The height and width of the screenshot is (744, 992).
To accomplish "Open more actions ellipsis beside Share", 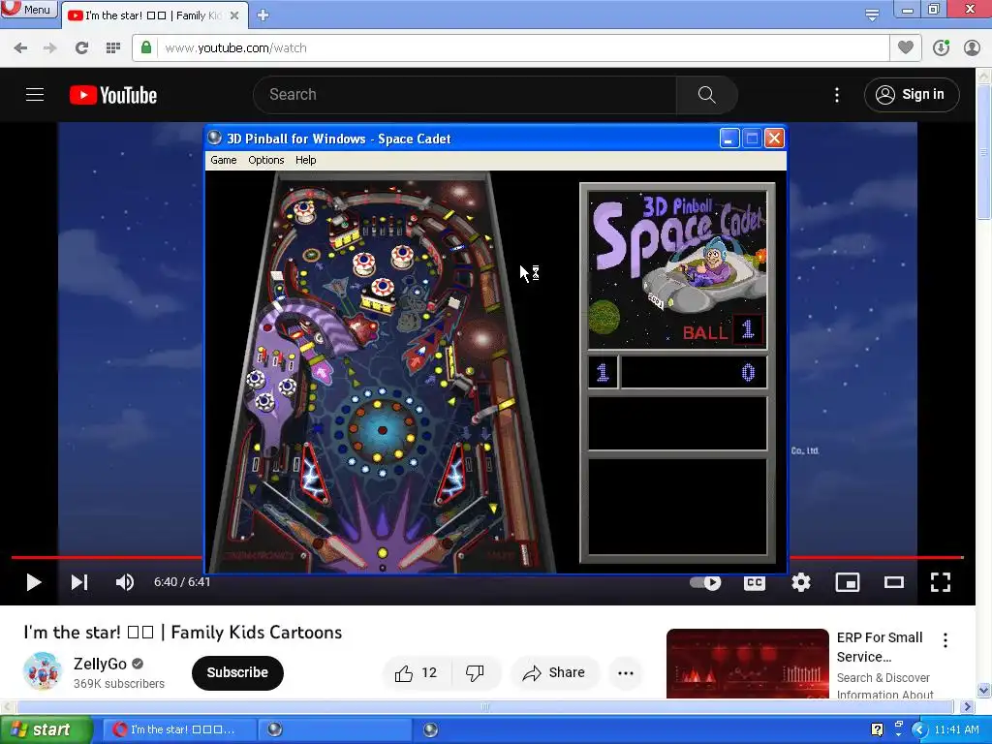I will (626, 673).
